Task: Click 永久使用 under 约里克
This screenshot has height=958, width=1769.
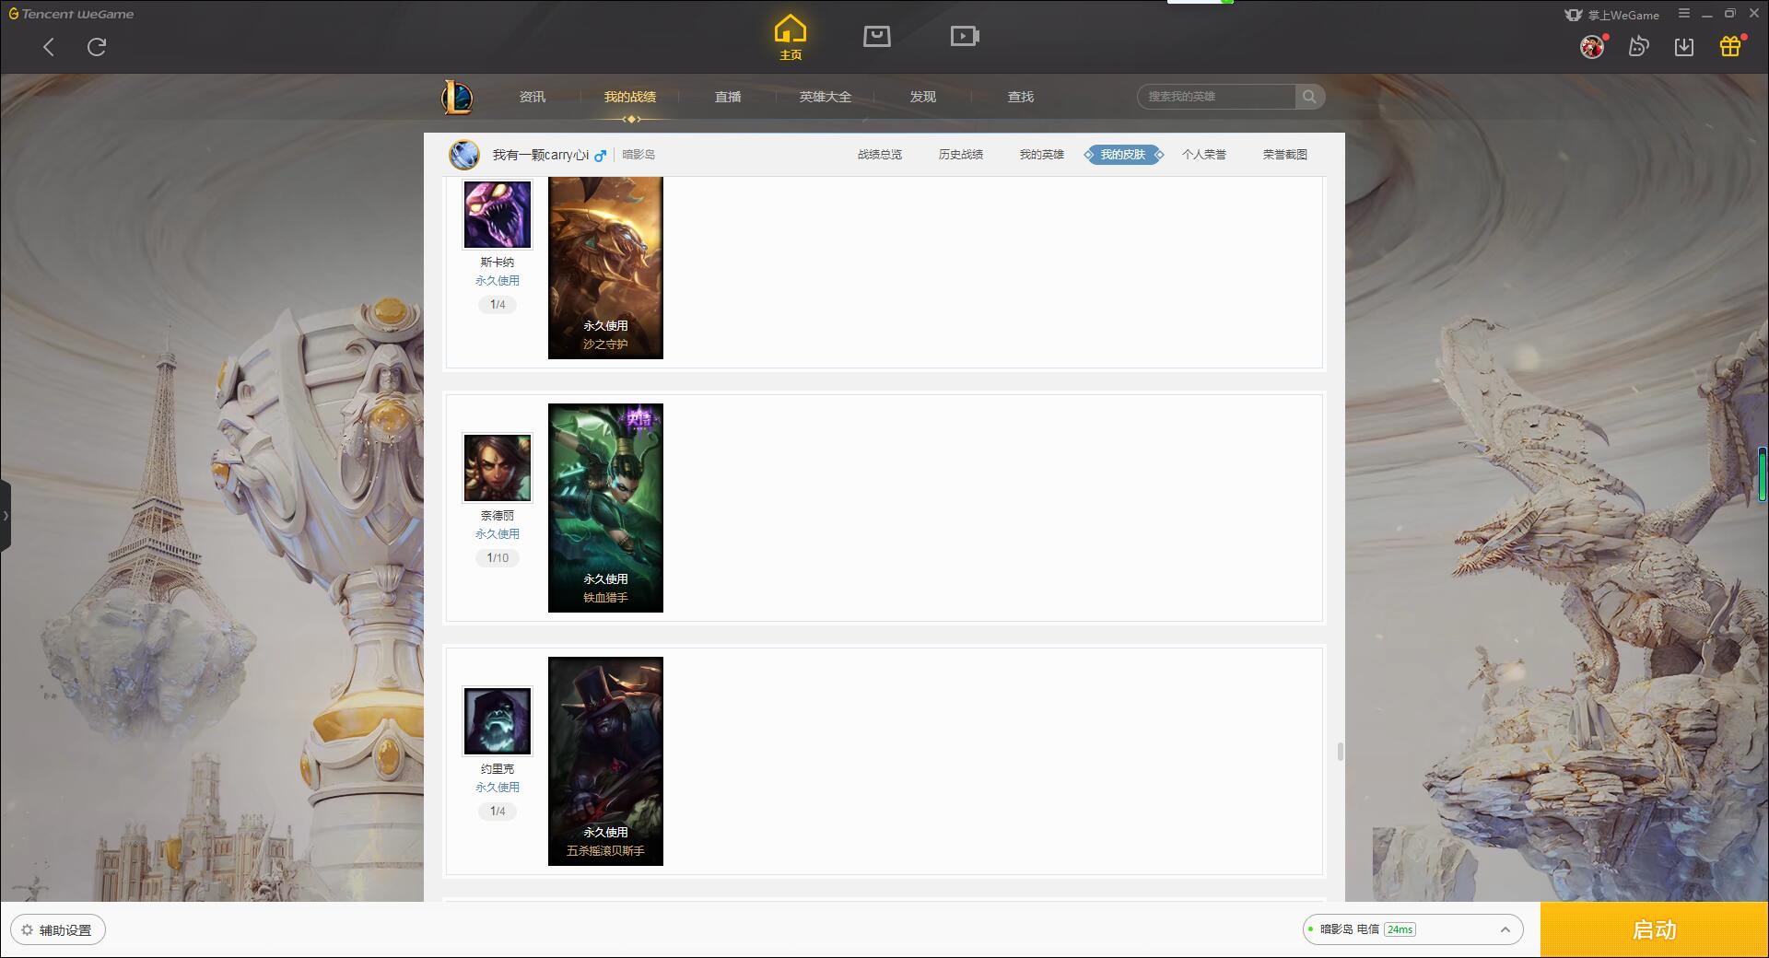Action: [498, 788]
